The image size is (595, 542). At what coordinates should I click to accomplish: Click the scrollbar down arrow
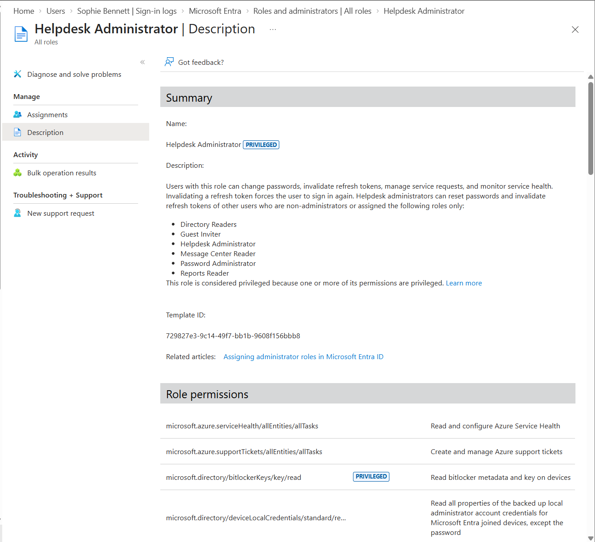591,538
